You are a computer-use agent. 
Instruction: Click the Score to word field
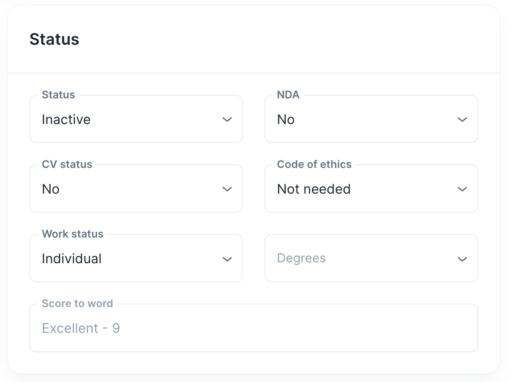[254, 328]
